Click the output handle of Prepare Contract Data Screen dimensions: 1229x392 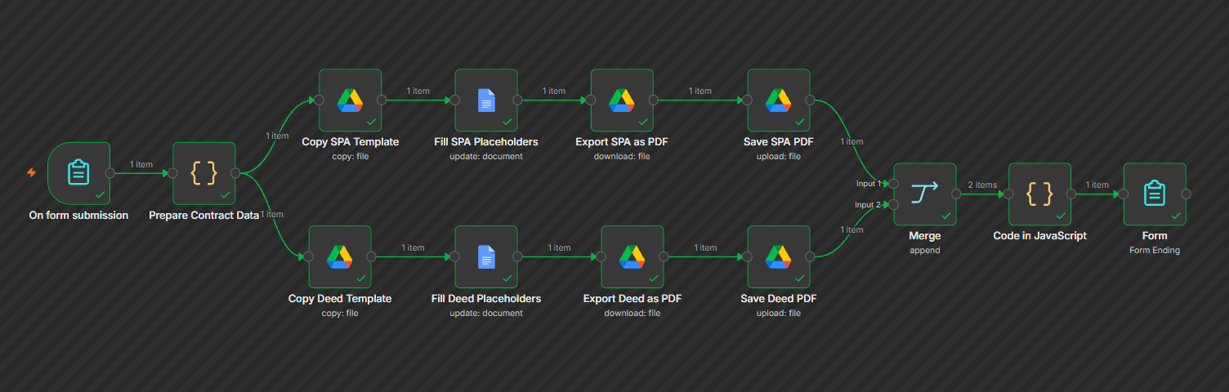tap(235, 173)
